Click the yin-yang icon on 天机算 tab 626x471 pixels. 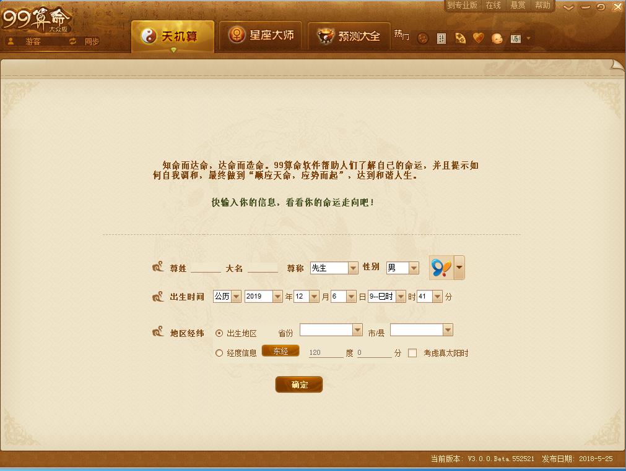coord(149,36)
